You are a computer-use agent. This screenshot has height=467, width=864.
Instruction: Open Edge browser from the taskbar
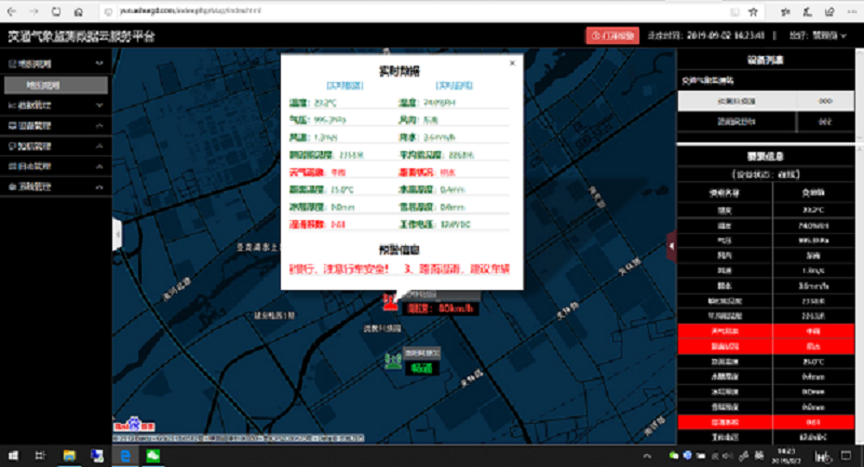coord(124,455)
